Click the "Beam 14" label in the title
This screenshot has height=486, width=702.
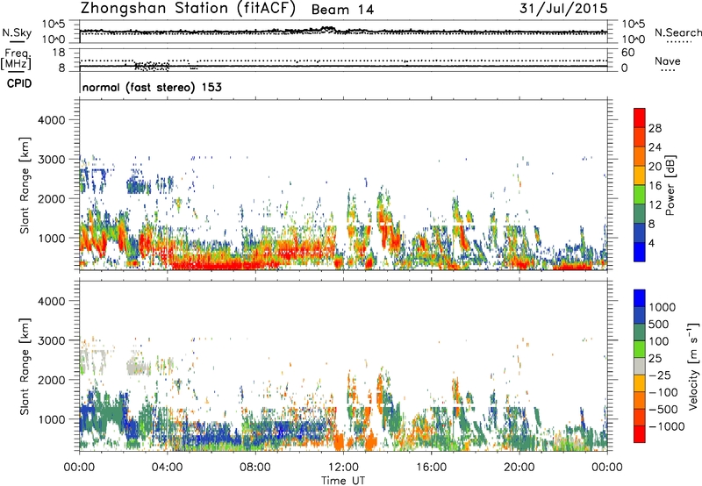click(342, 10)
